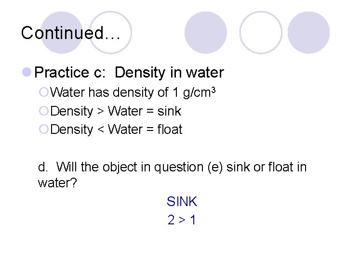Screen dimensions: 347x260
Task: Click the Practice c: Density in water heading
Action: (130, 73)
